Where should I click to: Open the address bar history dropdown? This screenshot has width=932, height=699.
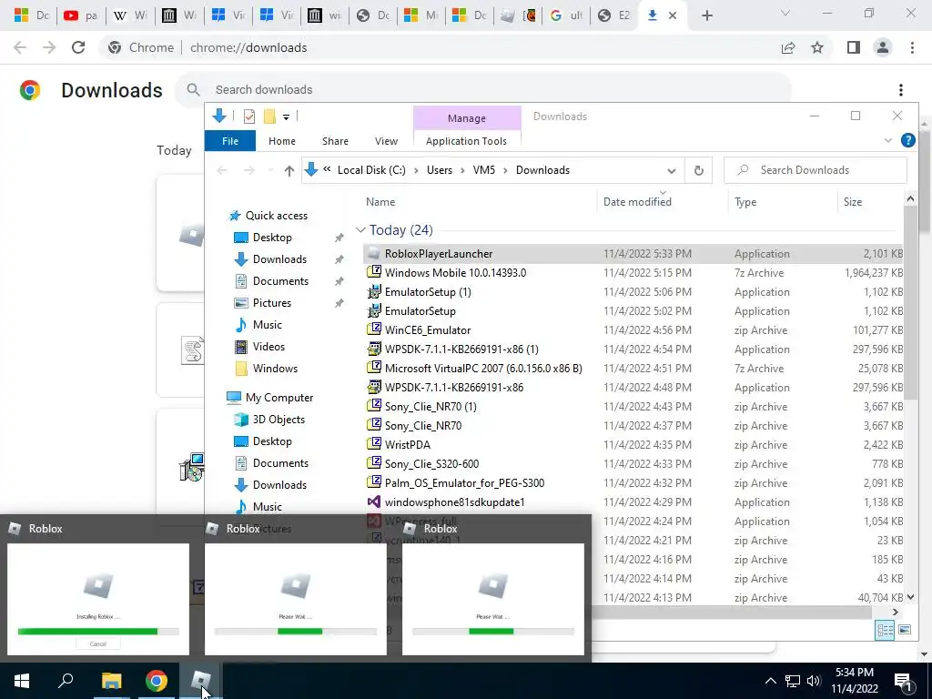tap(671, 170)
